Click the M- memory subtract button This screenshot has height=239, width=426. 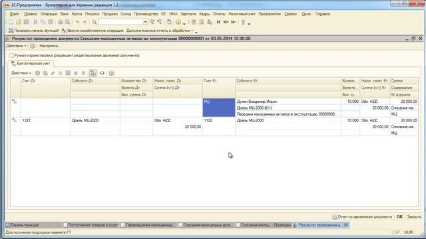pyautogui.click(x=234, y=22)
